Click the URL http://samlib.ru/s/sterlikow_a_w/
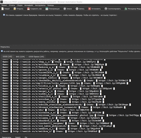The height and width of the screenshot is (138, 141). coord(35,96)
